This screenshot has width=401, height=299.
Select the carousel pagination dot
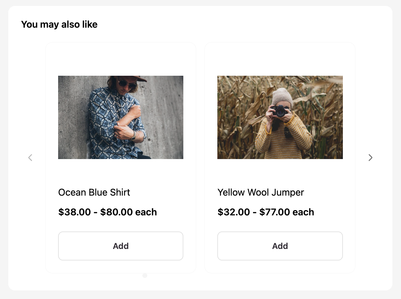click(145, 276)
